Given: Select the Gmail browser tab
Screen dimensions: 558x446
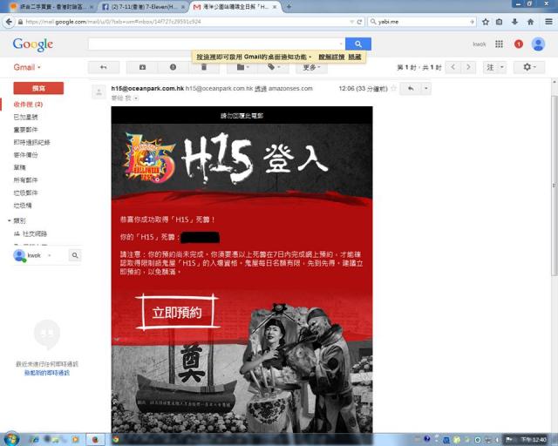Looking at the screenshot, I should click(x=235, y=7).
